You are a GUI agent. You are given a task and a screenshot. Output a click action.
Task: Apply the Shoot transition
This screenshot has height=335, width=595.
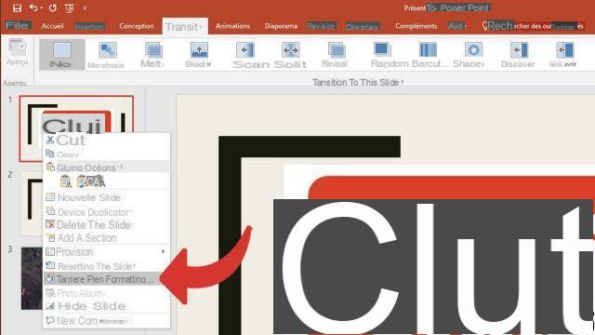[x=198, y=54]
